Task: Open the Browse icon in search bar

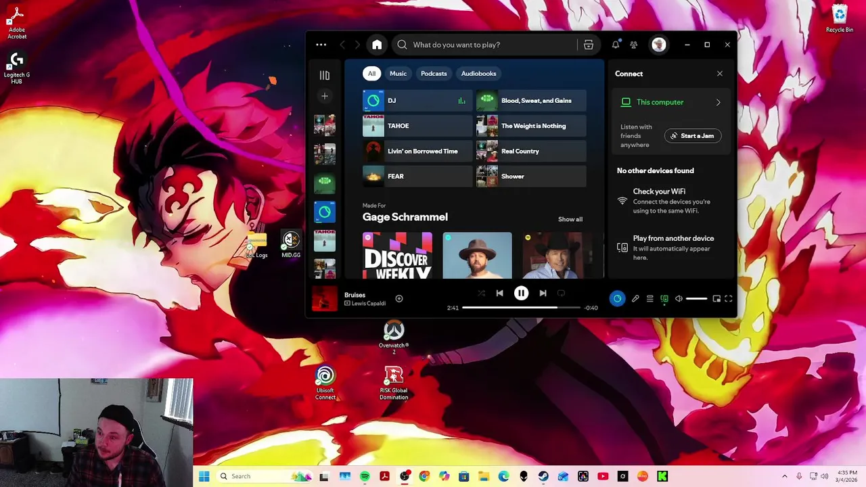Action: (x=589, y=45)
